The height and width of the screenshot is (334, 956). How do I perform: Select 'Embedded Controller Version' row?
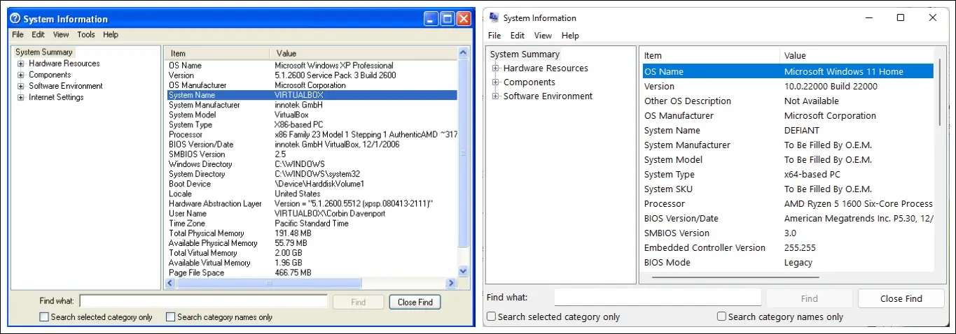788,247
